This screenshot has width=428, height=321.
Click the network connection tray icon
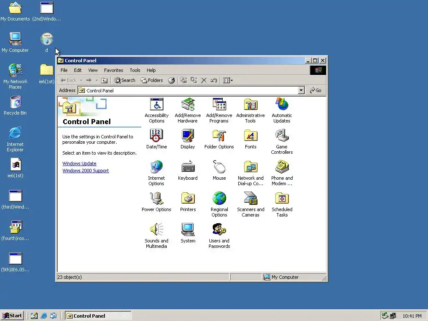[393, 316]
